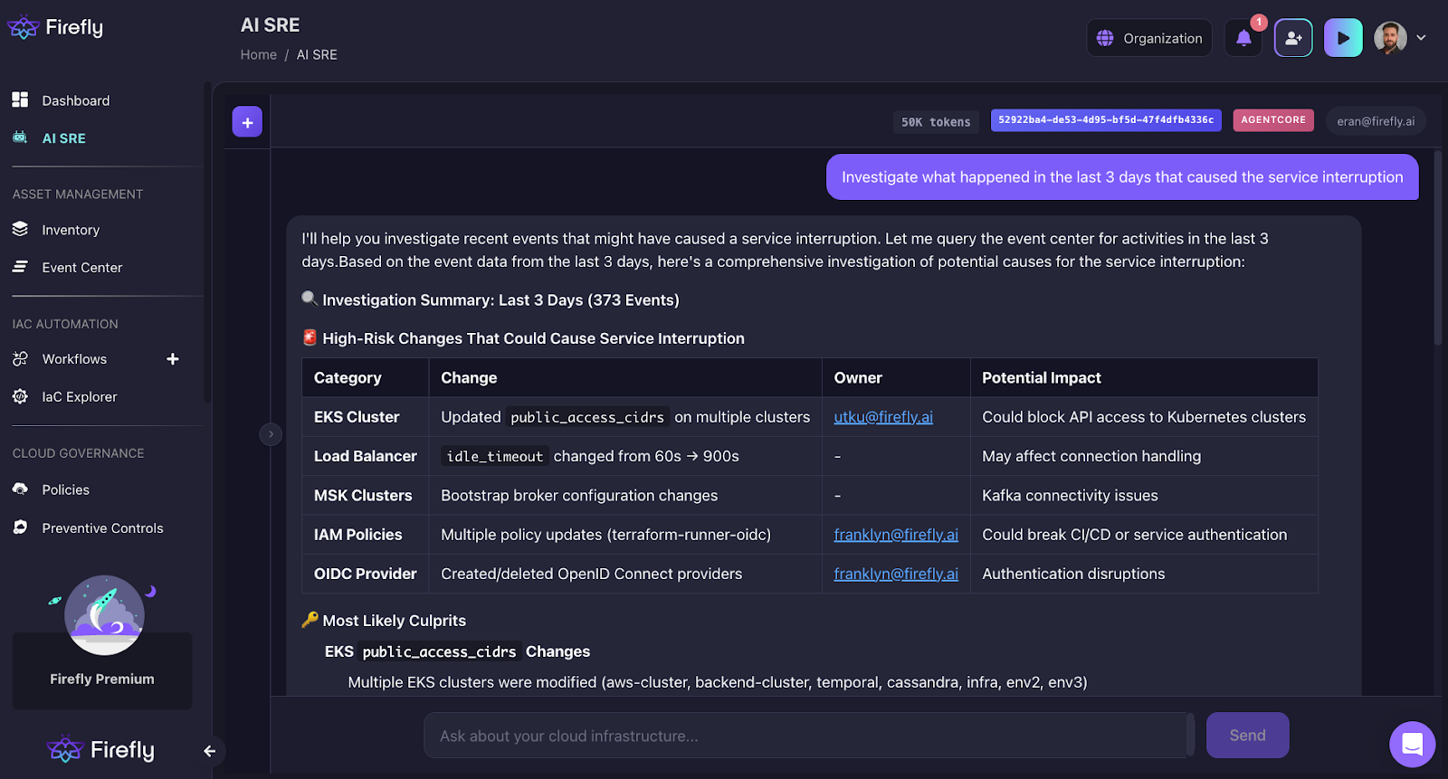Screen dimensions: 1448x779
Task: Click the Inventory stack icon
Action: point(20,229)
